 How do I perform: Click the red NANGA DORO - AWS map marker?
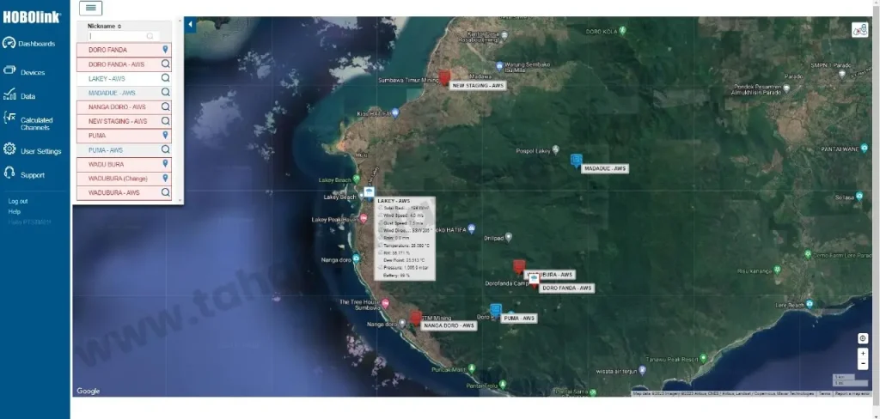pos(416,318)
